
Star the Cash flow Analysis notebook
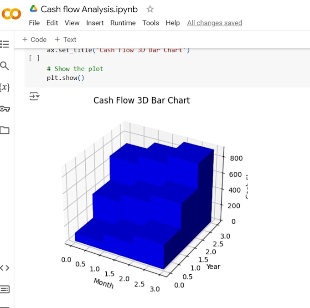[x=150, y=9]
